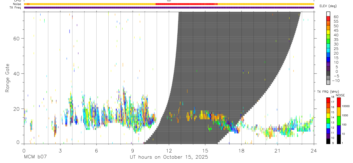Image resolution: width=353 pixels, height=163 pixels.
Task: Click the cyan swatch in TX FRQ colorbar
Action: pyautogui.click(x=328, y=126)
